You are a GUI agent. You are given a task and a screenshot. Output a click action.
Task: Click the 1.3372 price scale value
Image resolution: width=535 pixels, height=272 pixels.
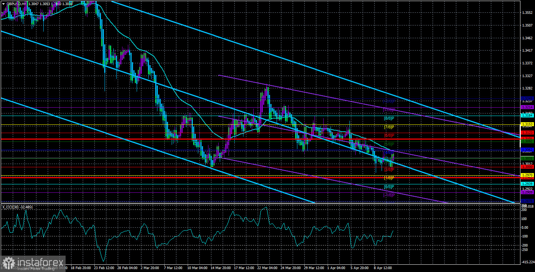[x=527, y=63]
